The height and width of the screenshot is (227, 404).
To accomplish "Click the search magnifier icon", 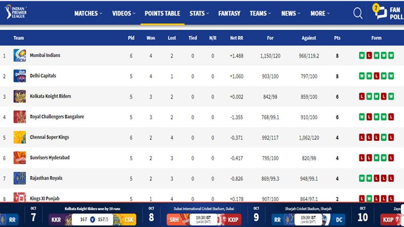I will click(358, 13).
